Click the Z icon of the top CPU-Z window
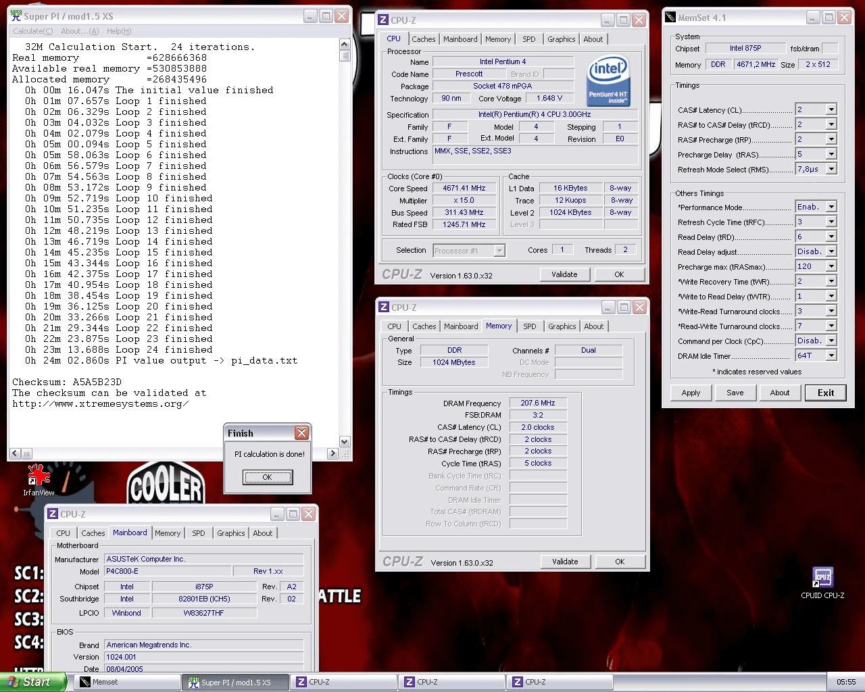Viewport: 865px width, 692px height. [x=384, y=20]
